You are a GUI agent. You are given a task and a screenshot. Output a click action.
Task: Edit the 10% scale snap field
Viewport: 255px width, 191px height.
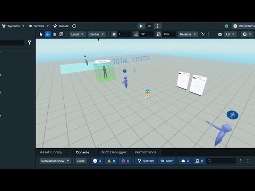click(169, 34)
